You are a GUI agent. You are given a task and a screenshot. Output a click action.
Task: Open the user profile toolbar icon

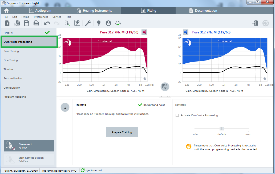[x=108, y=23]
